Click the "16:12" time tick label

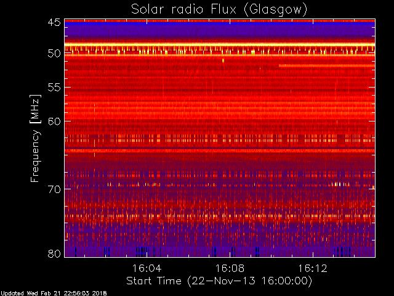click(x=313, y=268)
